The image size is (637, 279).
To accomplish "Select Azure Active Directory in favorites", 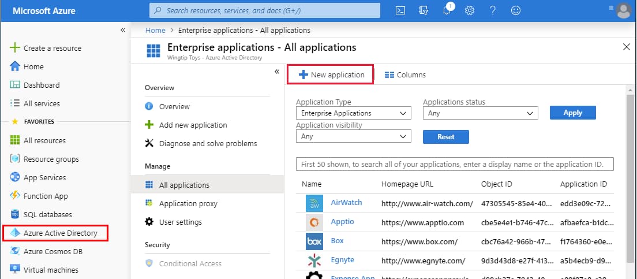I will [60, 233].
